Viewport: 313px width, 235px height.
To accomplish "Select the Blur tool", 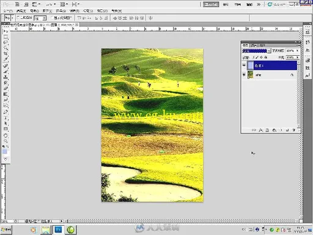I will (x=6, y=100).
